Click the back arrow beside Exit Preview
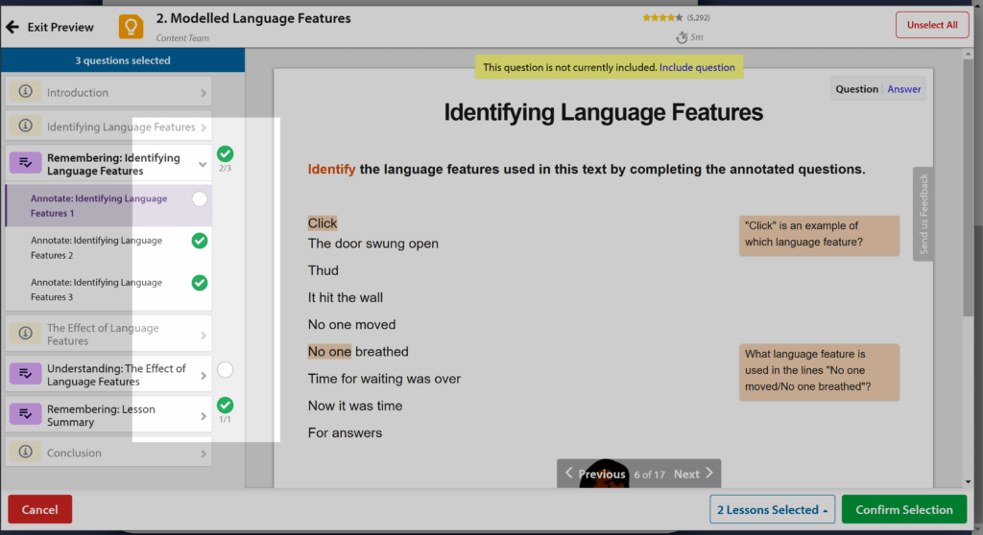The image size is (983, 535). click(x=12, y=27)
